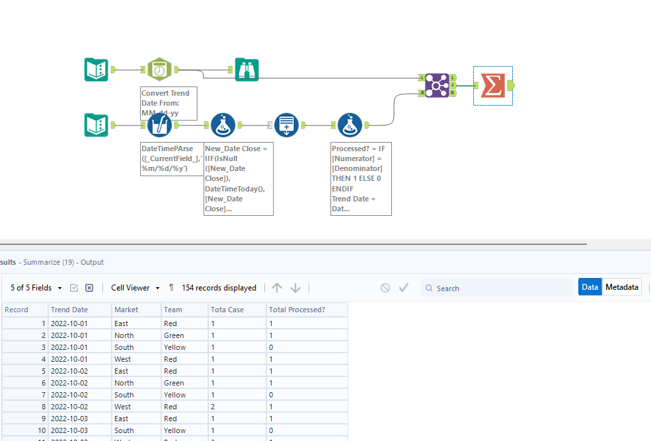This screenshot has width=651, height=441.
Task: Click the cancel data changes icon
Action: 385,288
